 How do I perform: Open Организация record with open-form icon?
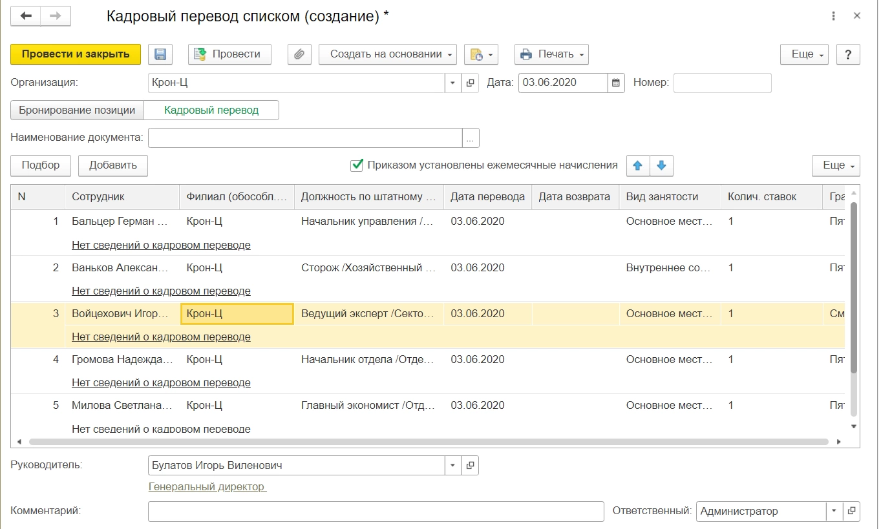pos(471,83)
